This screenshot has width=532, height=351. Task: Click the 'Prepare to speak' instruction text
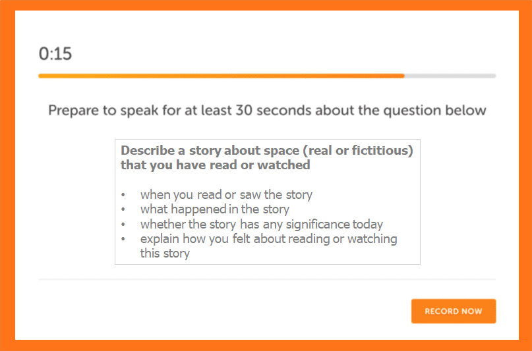point(267,111)
